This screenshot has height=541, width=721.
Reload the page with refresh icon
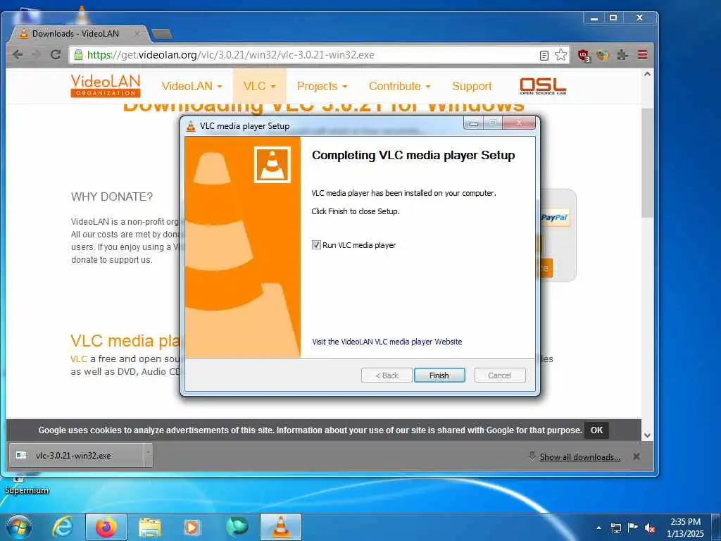click(x=56, y=55)
